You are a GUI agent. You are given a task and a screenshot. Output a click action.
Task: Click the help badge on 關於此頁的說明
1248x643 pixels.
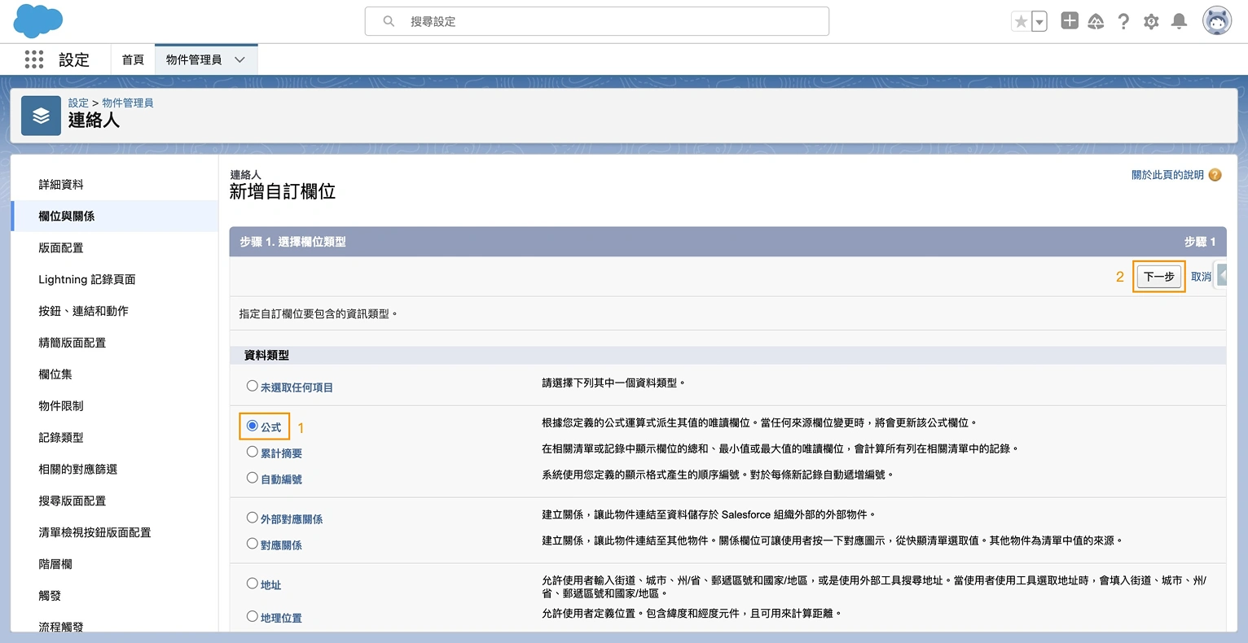[1213, 174]
